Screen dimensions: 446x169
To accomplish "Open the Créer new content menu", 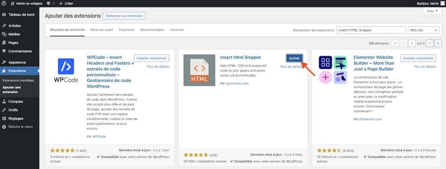I will click(66, 4).
